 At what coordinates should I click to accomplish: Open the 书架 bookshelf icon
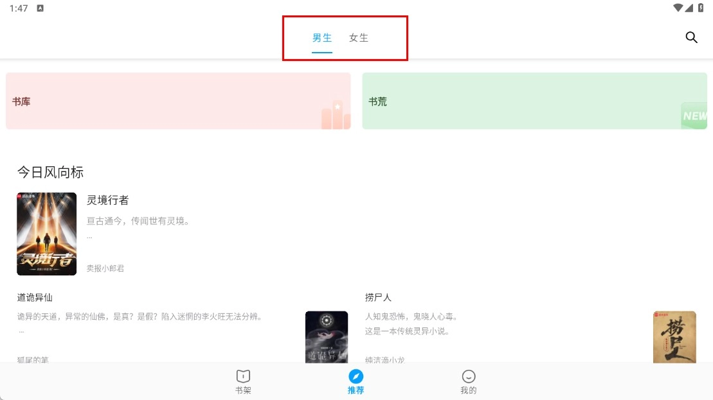243,376
